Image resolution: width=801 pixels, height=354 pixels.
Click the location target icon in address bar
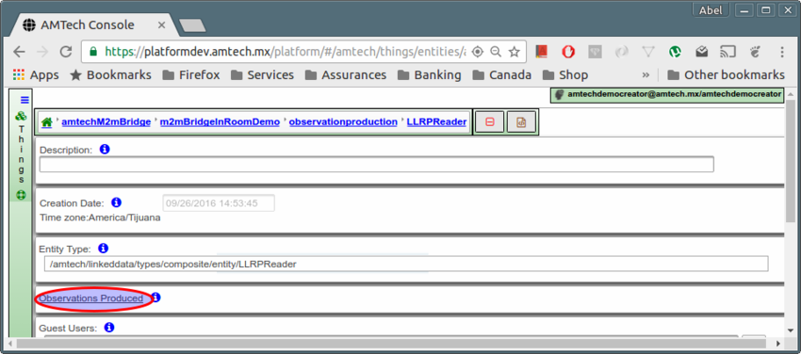(478, 52)
